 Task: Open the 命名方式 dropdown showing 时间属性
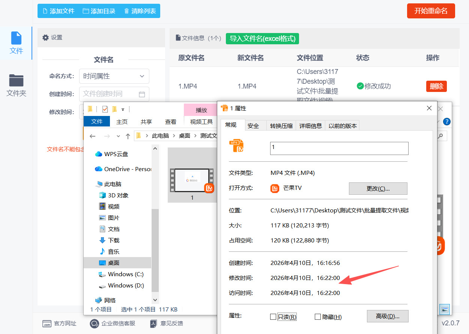click(x=114, y=76)
